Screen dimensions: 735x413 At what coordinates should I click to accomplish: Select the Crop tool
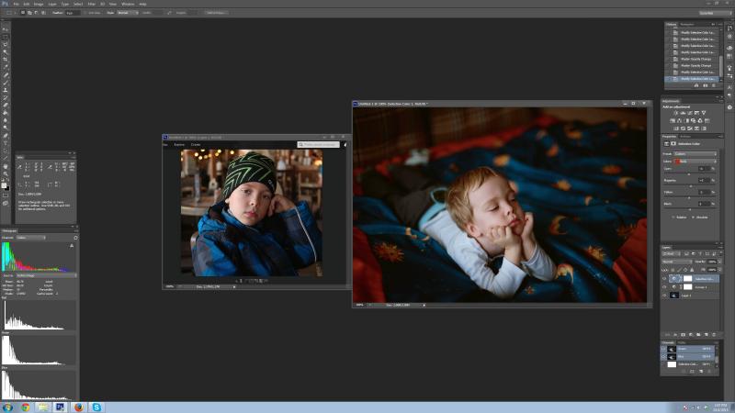point(6,60)
